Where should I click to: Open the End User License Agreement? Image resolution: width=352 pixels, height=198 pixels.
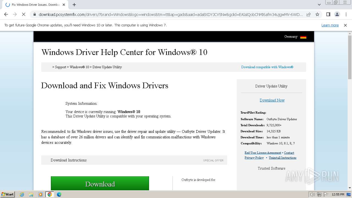pos(263,153)
